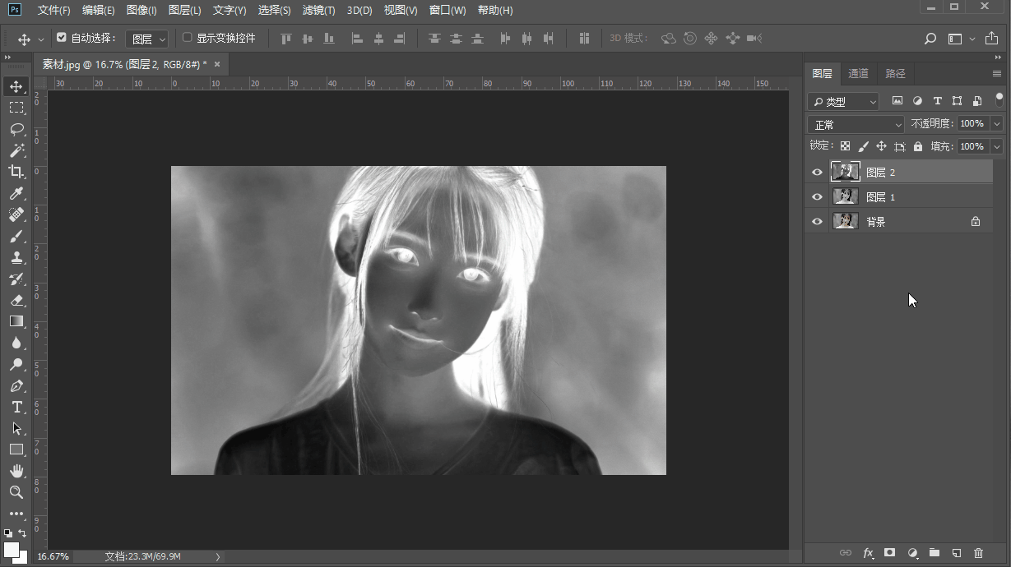The height and width of the screenshot is (567, 1011).
Task: Select the Eyedropper tool
Action: 16,193
